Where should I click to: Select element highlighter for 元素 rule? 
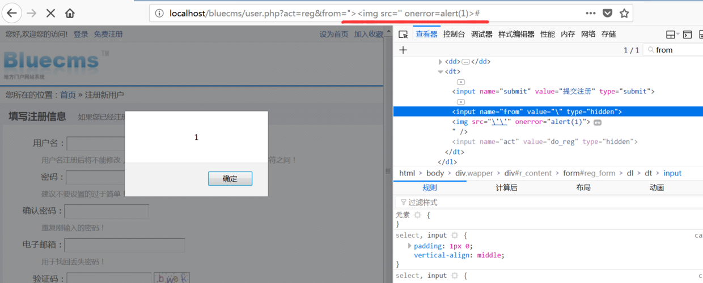click(418, 215)
